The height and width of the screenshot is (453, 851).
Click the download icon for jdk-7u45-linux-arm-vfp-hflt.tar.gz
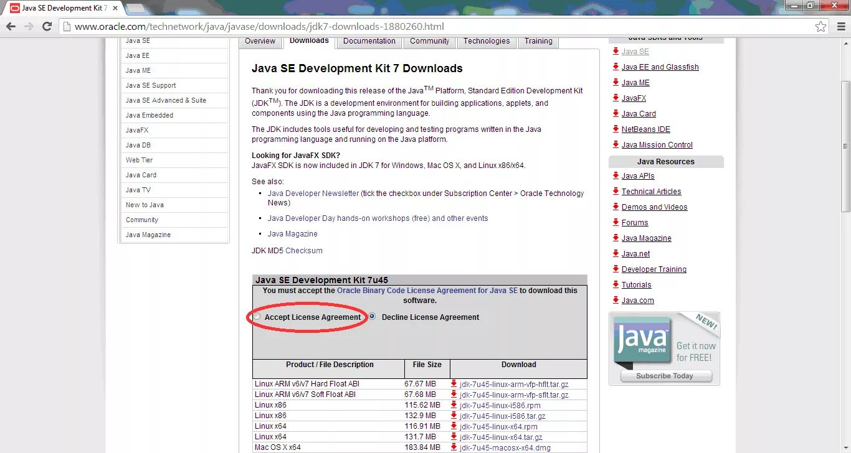(x=454, y=384)
